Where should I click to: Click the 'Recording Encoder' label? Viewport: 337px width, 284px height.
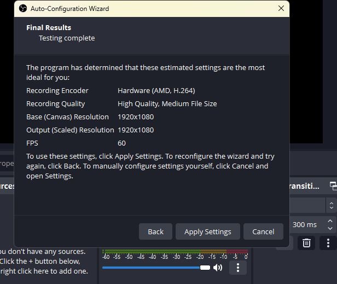pos(57,91)
